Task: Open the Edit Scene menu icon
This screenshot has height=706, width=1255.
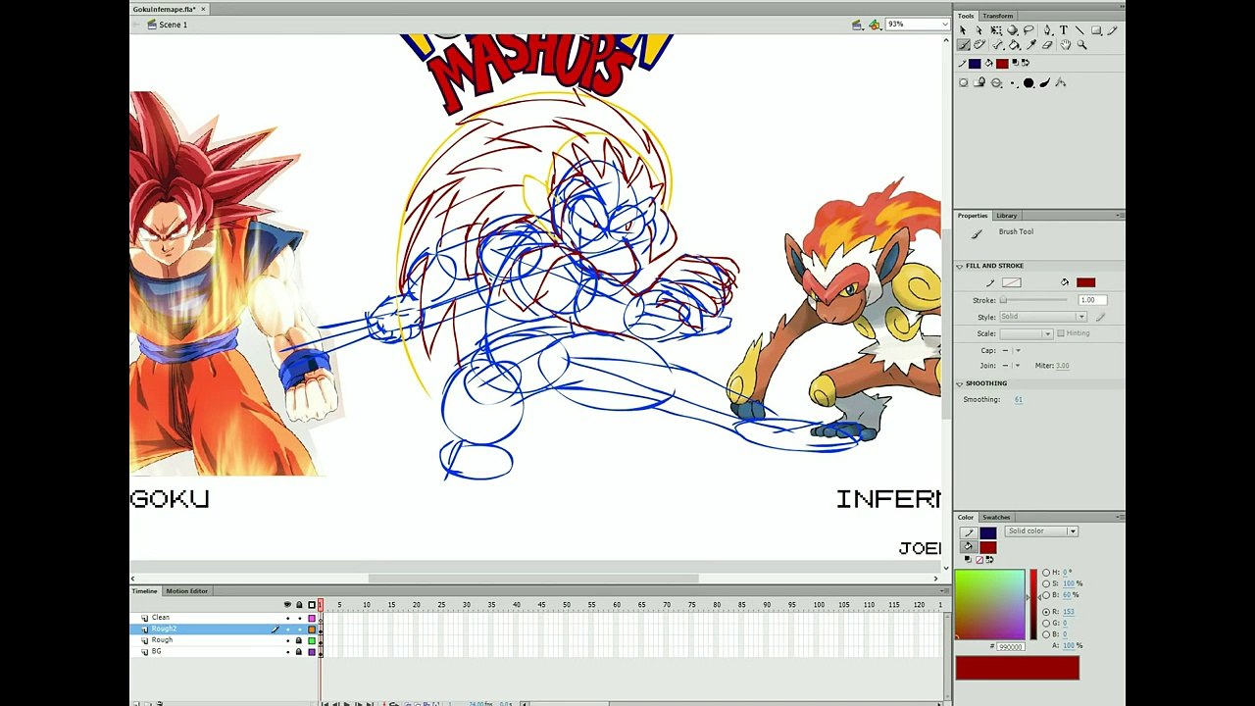Action: (x=857, y=25)
